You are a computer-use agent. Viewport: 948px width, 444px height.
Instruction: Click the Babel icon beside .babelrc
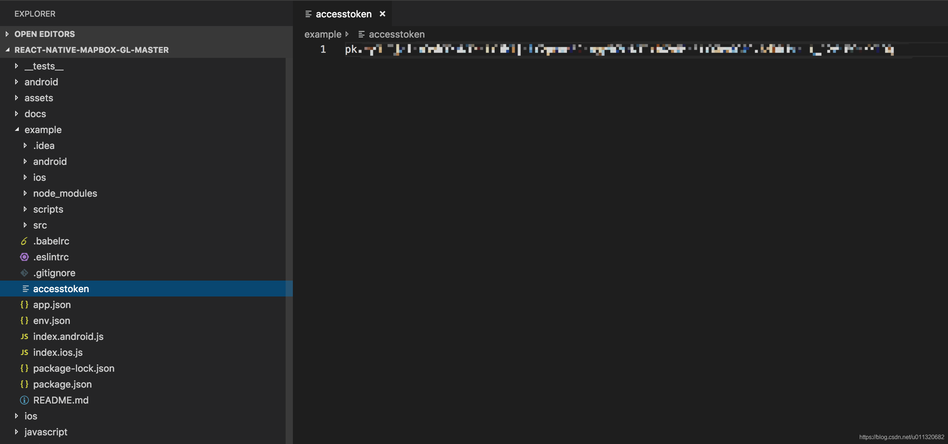[x=24, y=241]
